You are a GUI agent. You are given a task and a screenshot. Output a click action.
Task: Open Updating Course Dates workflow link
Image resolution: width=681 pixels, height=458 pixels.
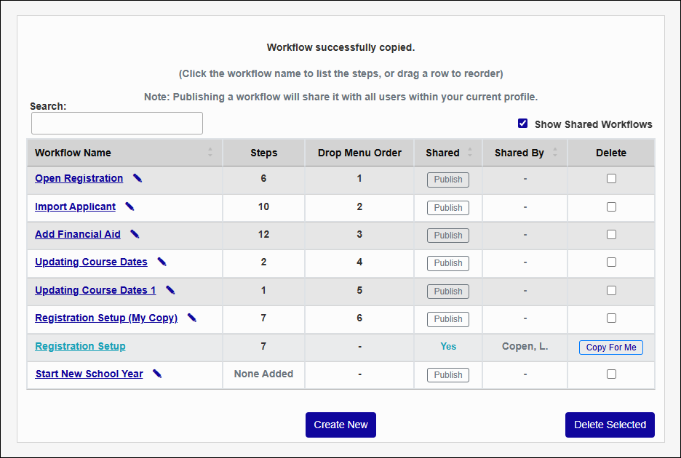pyautogui.click(x=91, y=262)
